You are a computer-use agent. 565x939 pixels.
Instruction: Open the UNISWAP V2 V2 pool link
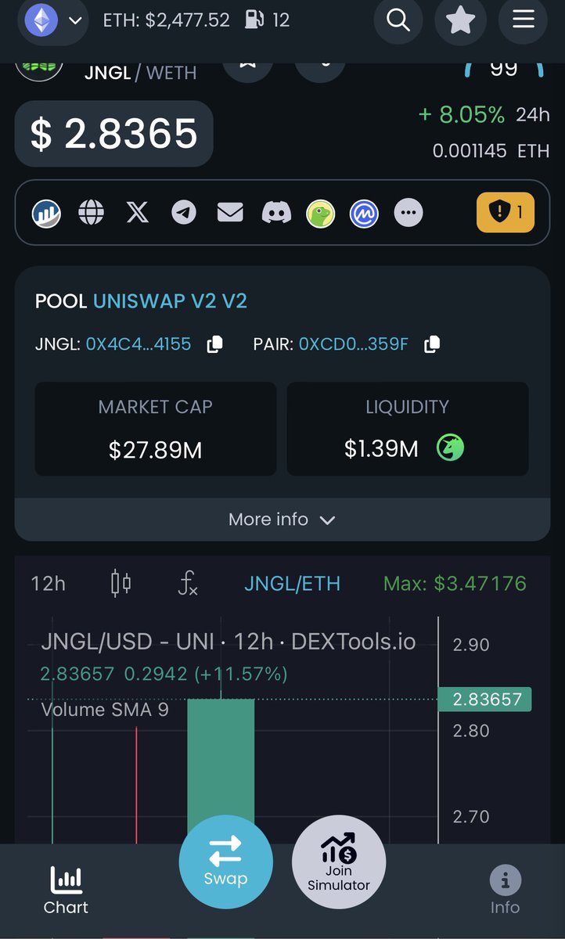pos(170,301)
